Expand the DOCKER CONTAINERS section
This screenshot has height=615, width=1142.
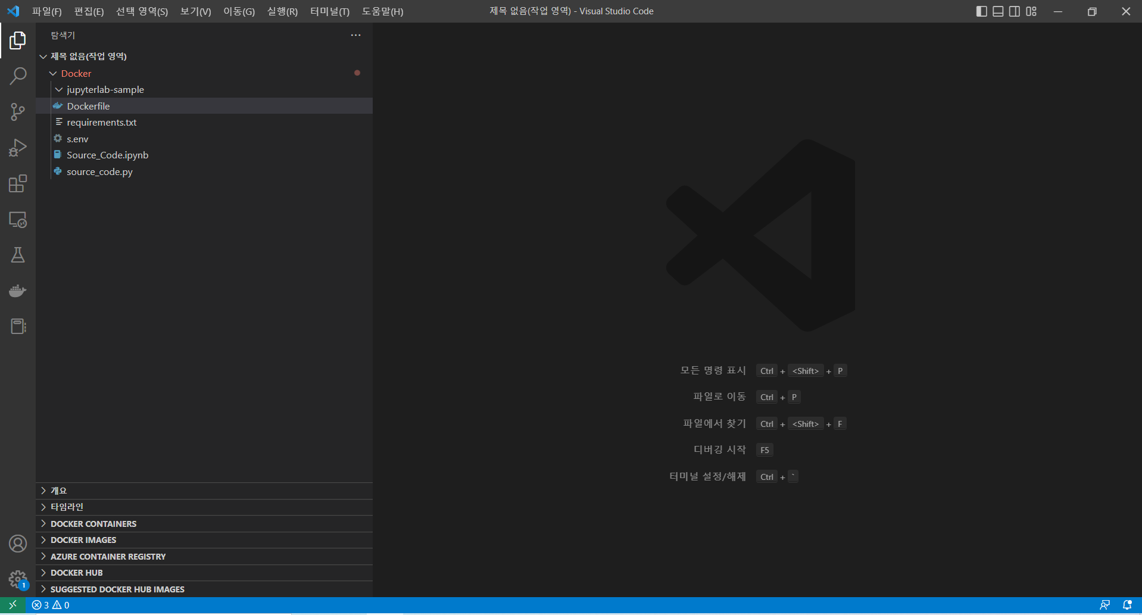point(93,523)
